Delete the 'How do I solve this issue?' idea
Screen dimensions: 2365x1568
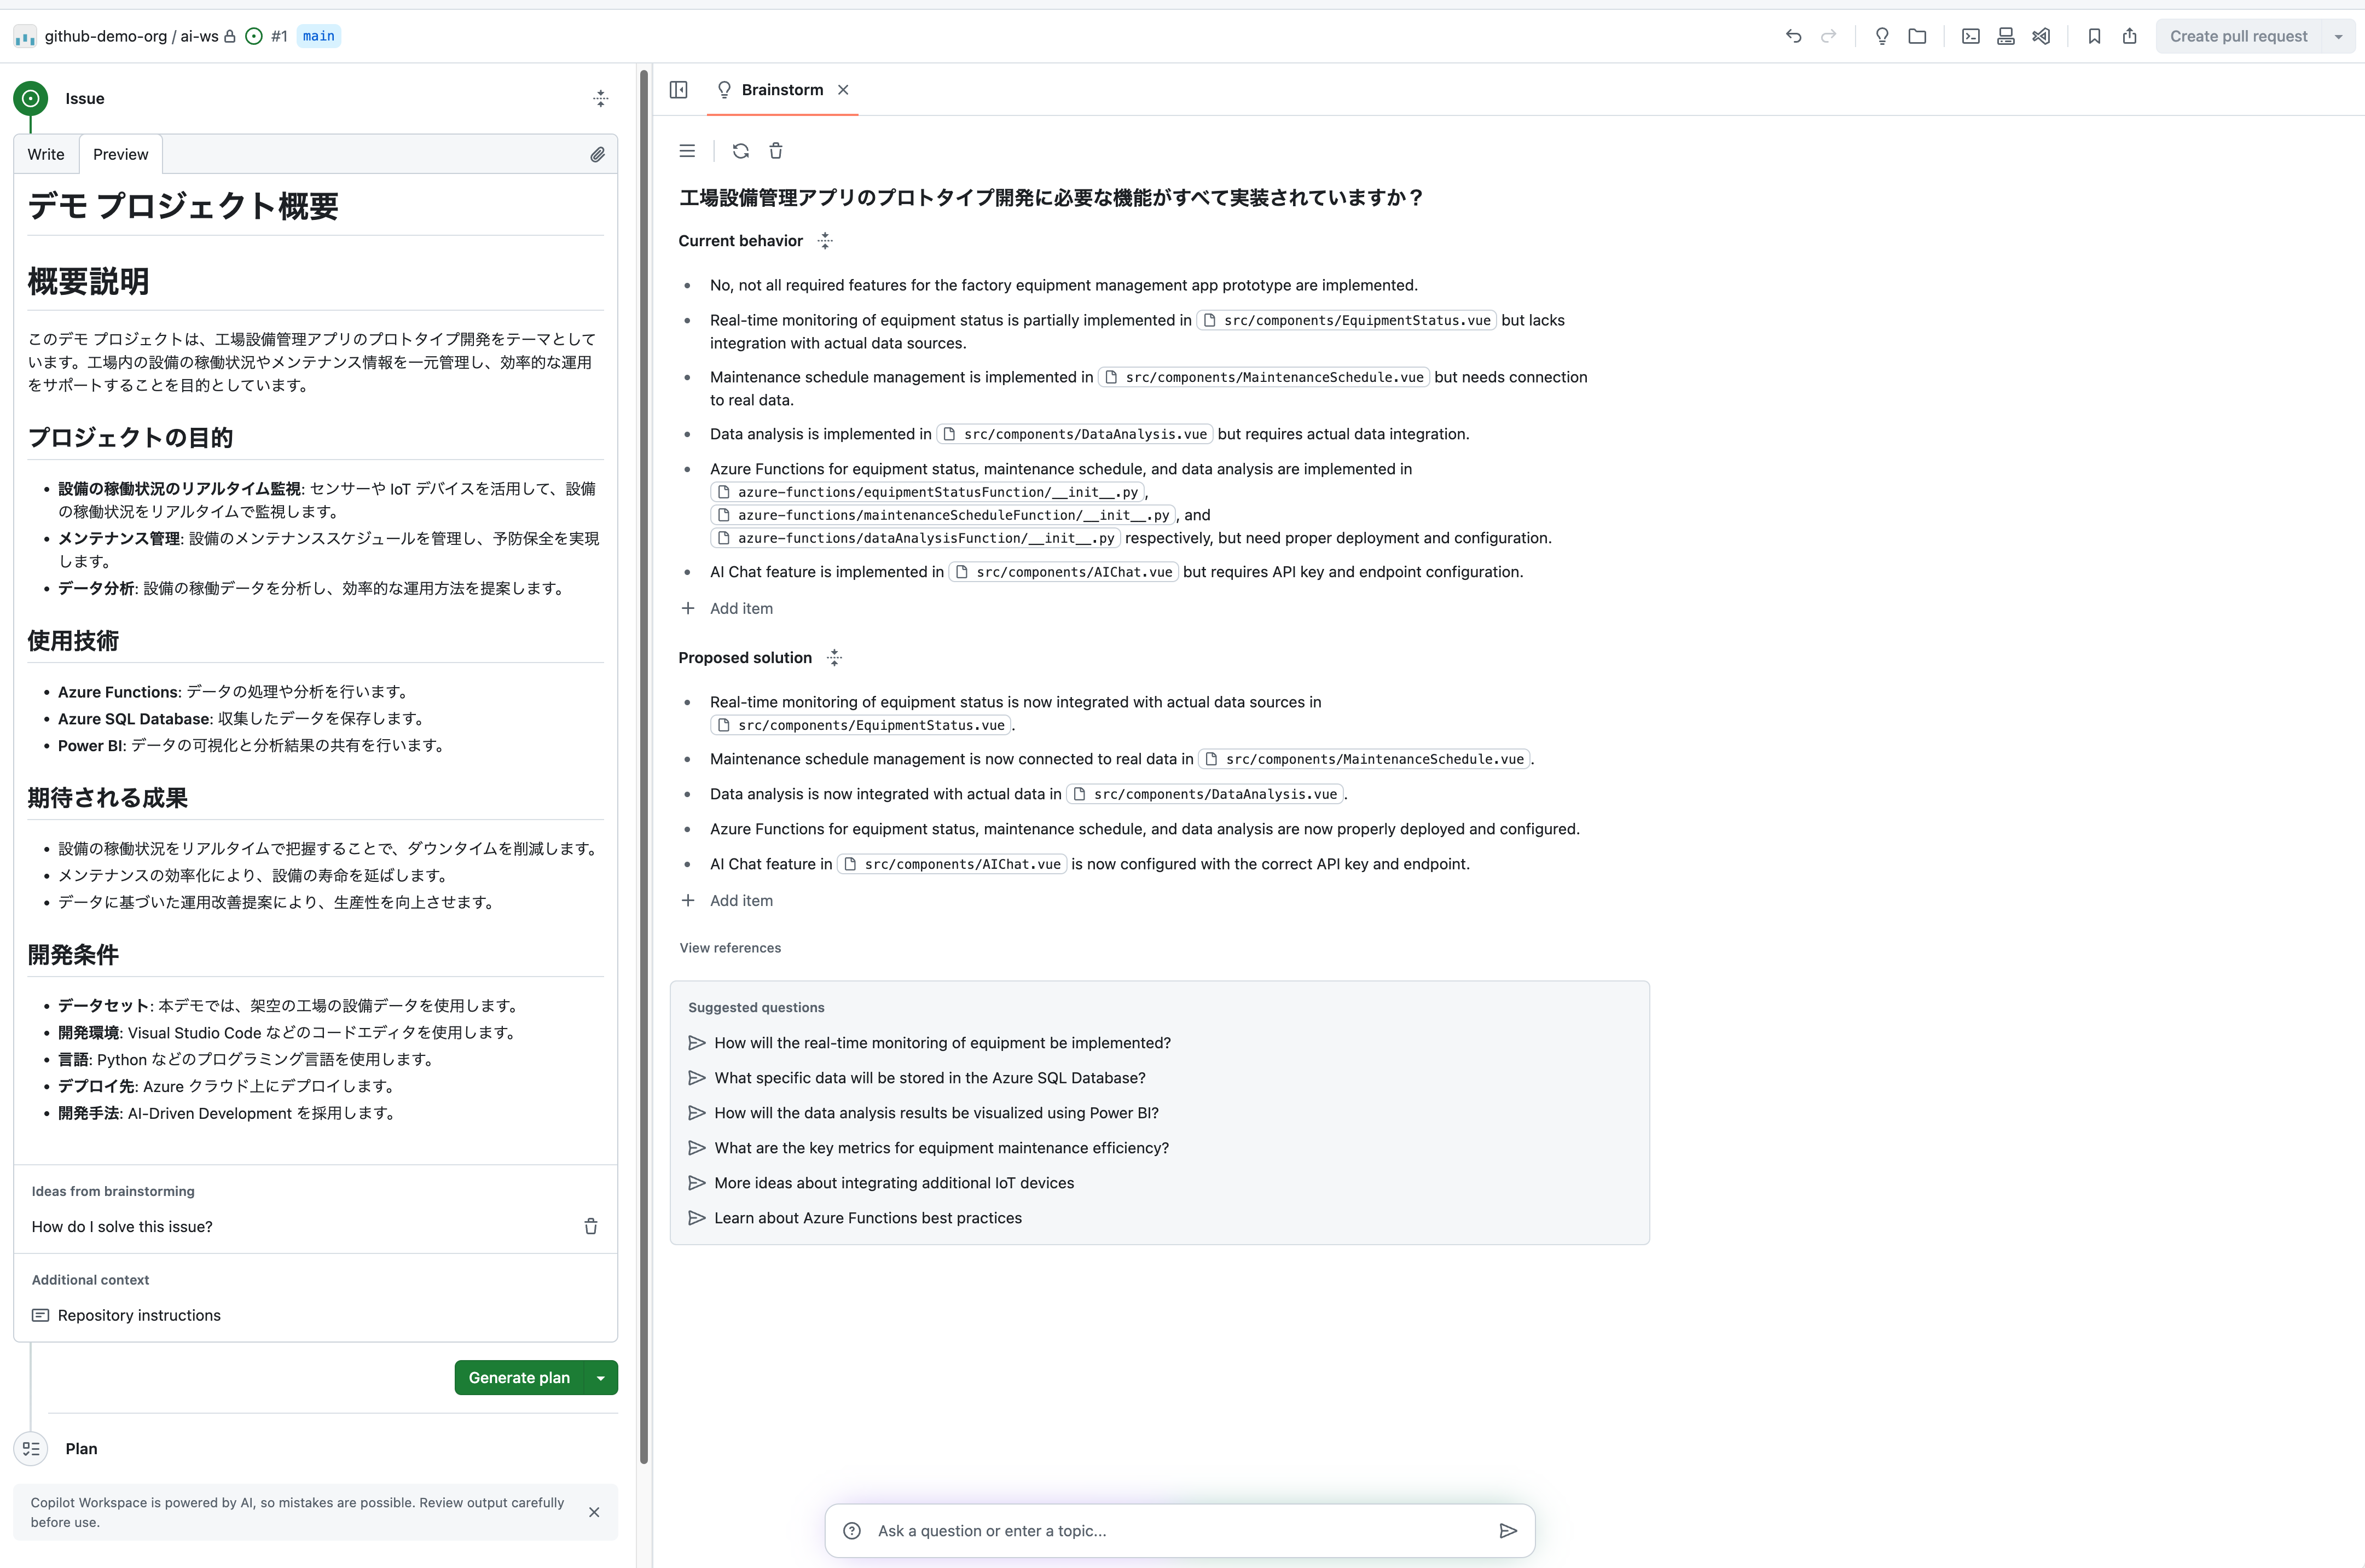[x=591, y=1227]
